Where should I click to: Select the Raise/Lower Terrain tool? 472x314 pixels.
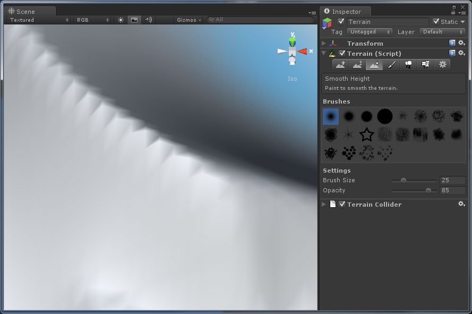point(340,64)
